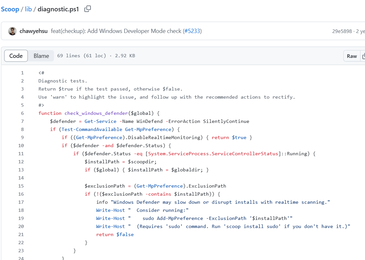Open pull request #5233 link
This screenshot has width=365, height=260.
pyautogui.click(x=192, y=31)
